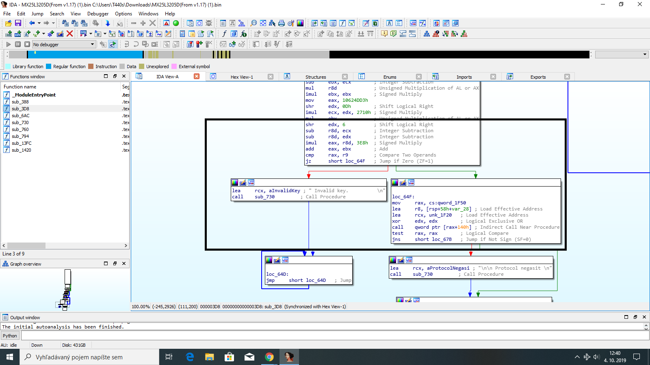Expand the dropdown right of the navigation band
The height and width of the screenshot is (365, 650).
point(645,54)
